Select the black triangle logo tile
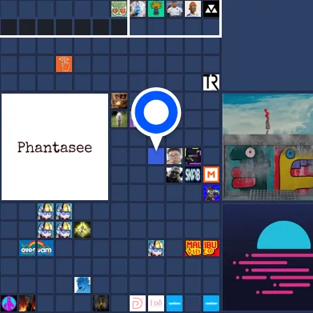 pyautogui.click(x=211, y=9)
